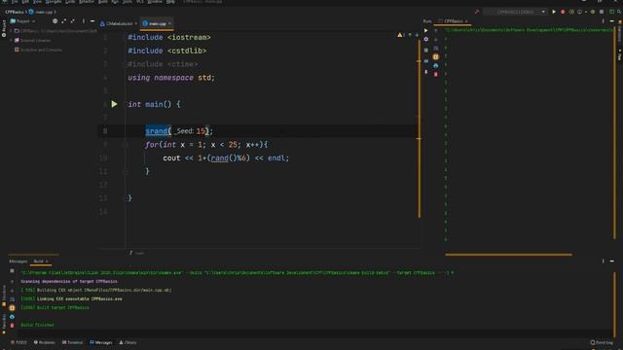Open the Problems tool window

click(44, 342)
